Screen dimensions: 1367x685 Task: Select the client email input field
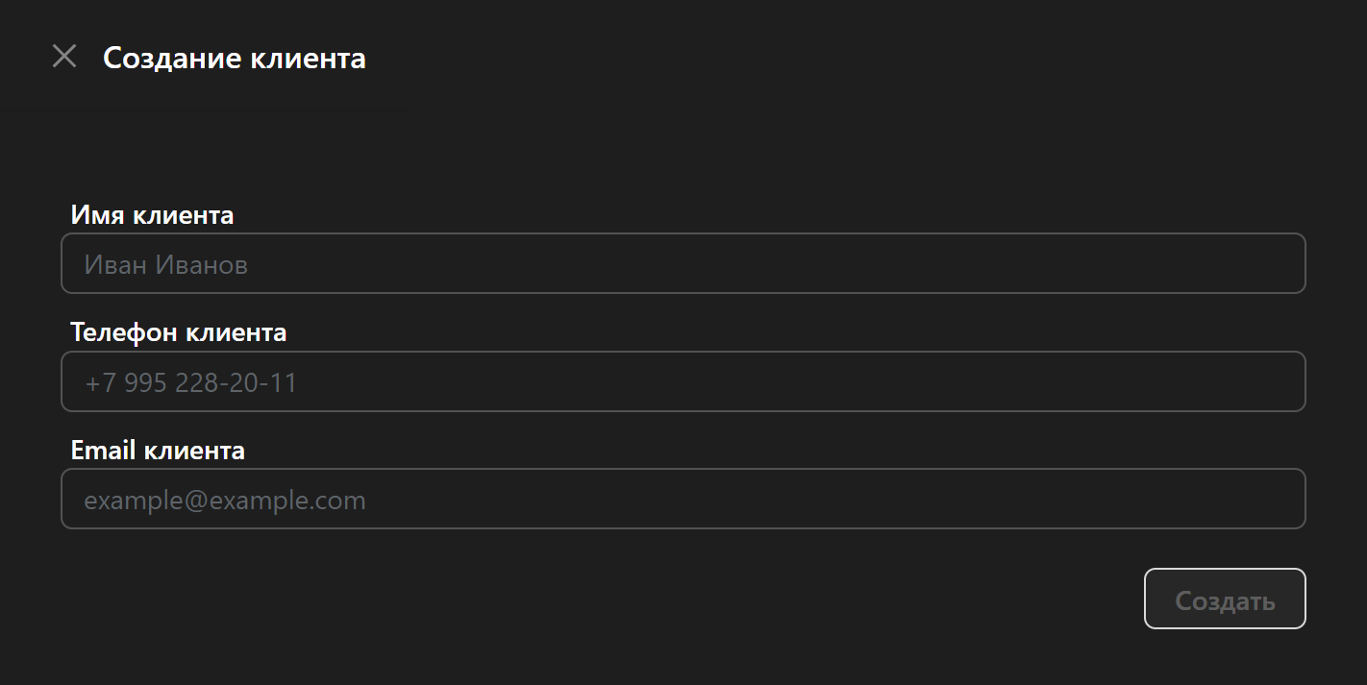click(683, 499)
